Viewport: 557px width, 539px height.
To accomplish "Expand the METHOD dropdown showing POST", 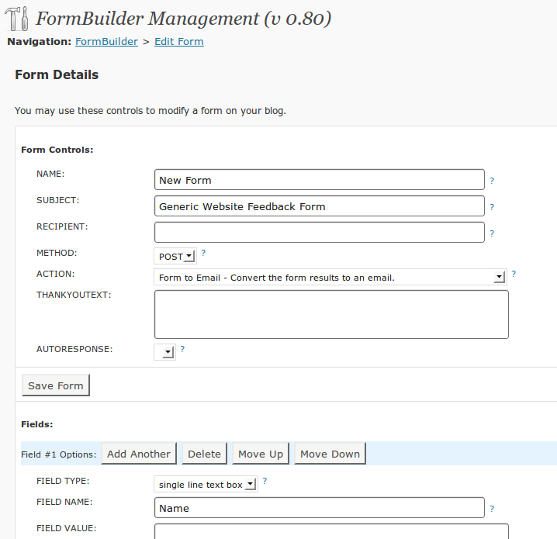I will pyautogui.click(x=175, y=256).
